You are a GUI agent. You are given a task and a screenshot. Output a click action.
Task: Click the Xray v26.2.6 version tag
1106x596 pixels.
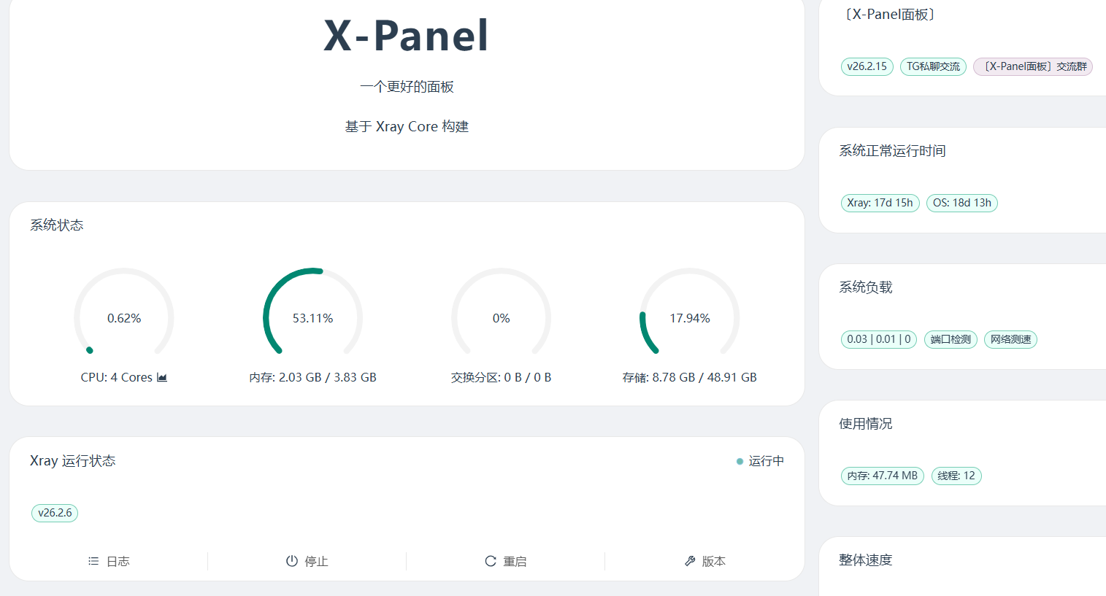click(x=55, y=513)
